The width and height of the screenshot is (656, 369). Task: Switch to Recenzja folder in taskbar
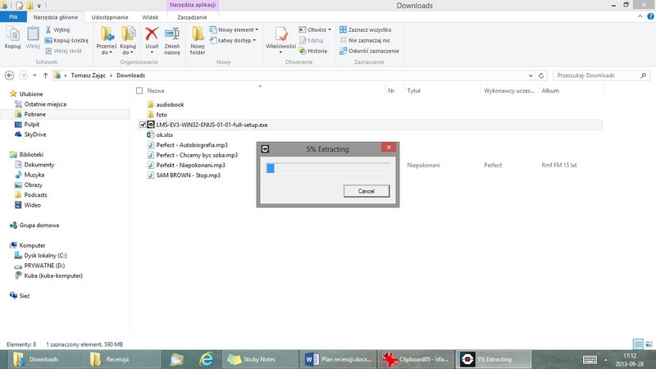(121, 359)
